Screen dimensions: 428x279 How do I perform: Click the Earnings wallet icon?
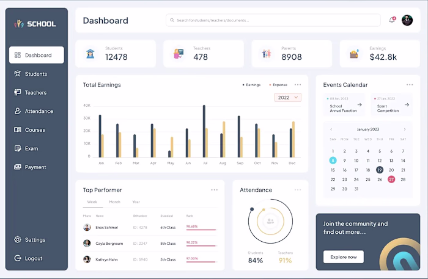coord(354,54)
